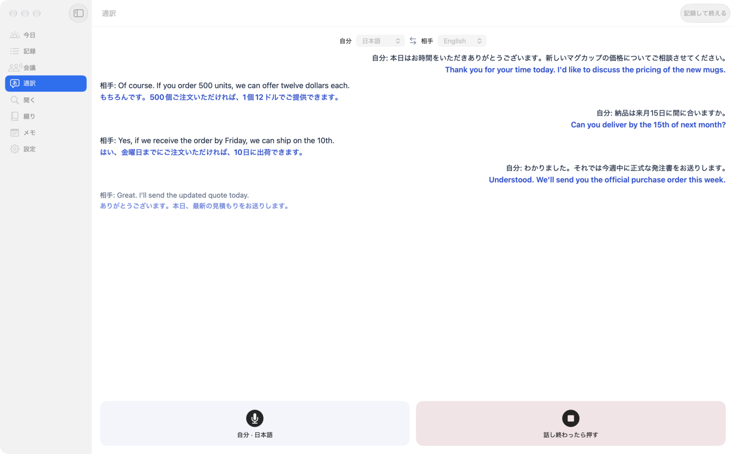Click the stop recording square icon

click(x=571, y=418)
